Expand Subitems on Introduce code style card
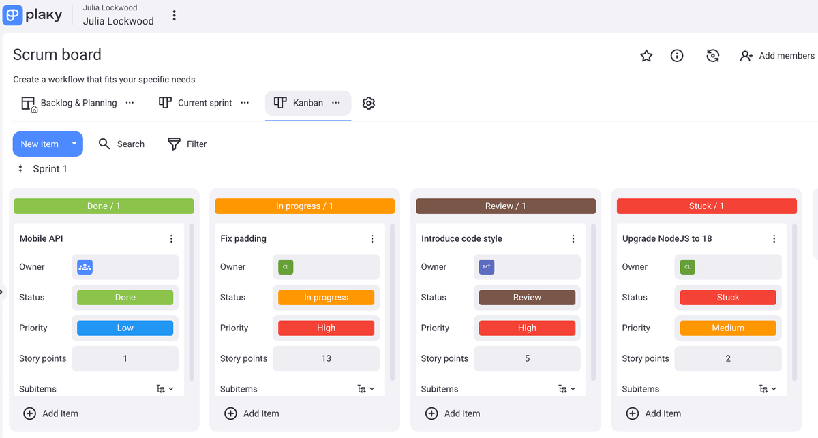Image resolution: width=818 pixels, height=438 pixels. 566,389
